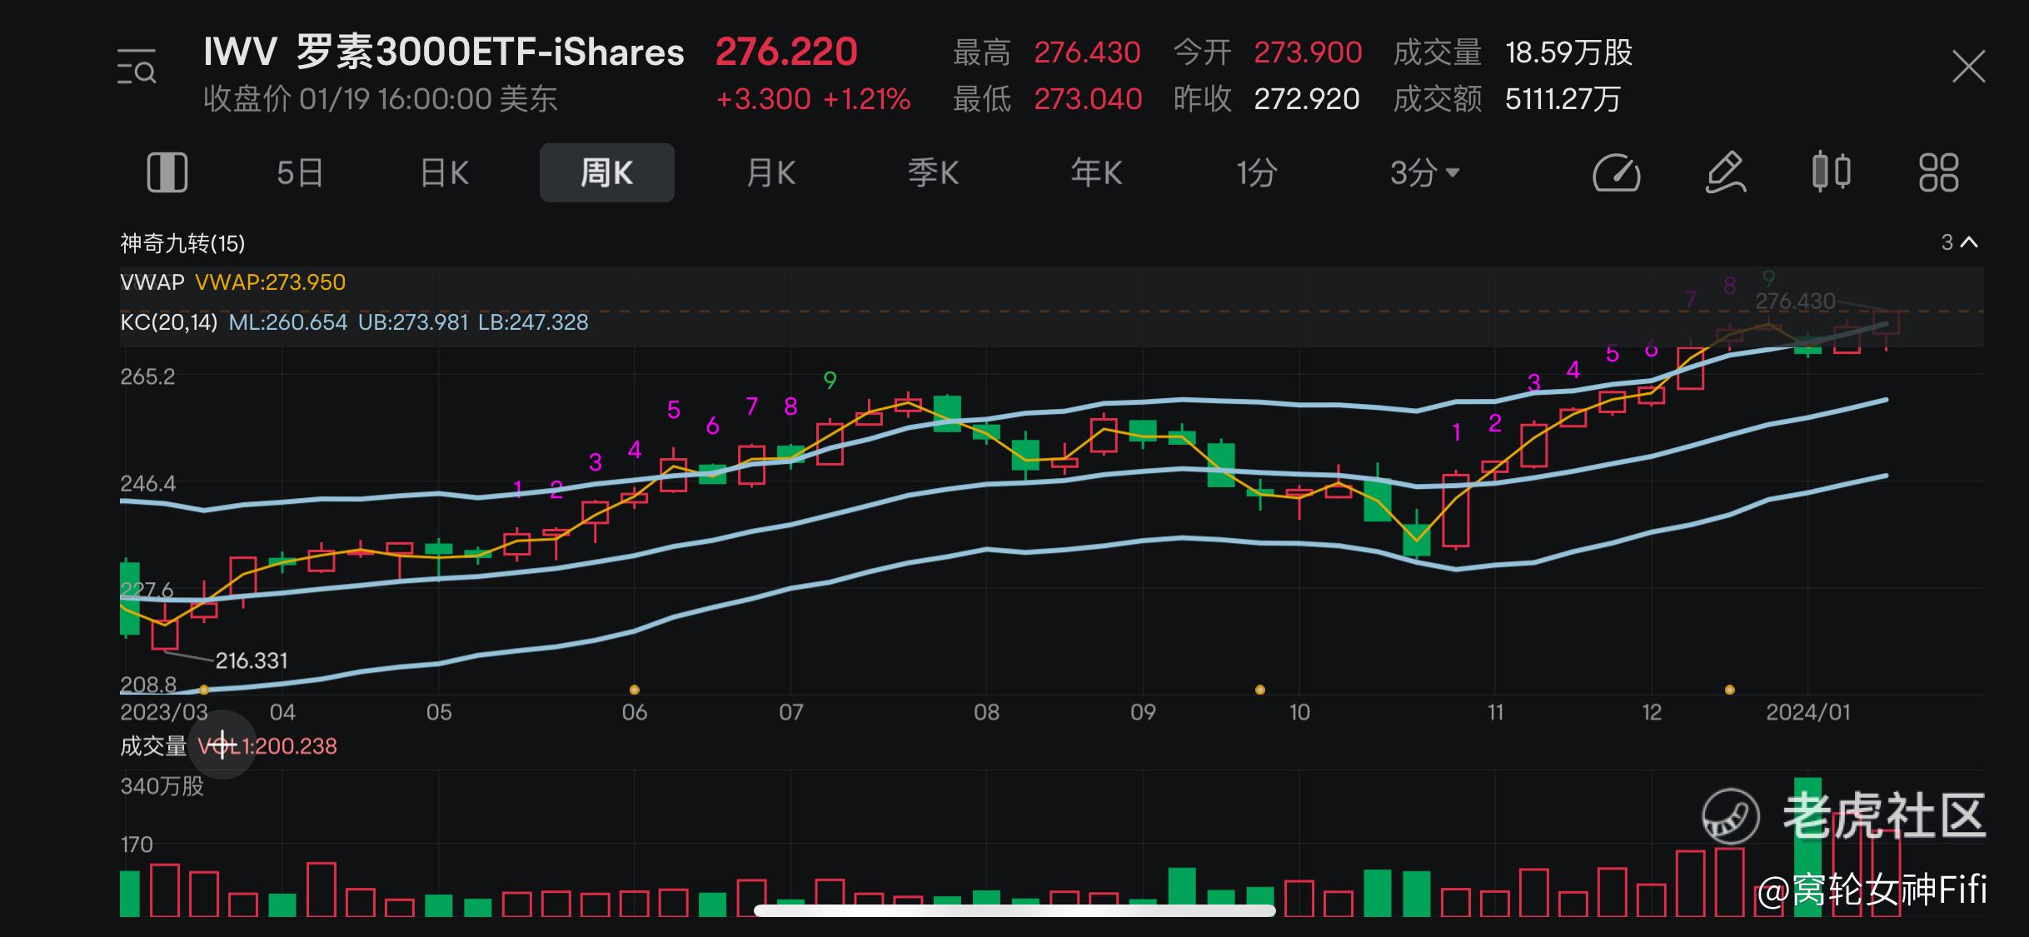Tap the 成交量 volume indicator label

click(153, 745)
